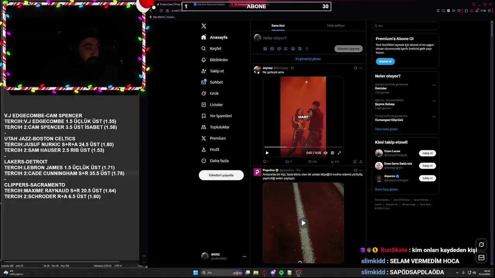
Task: Open Profil page in sidebar
Action: (x=210, y=149)
